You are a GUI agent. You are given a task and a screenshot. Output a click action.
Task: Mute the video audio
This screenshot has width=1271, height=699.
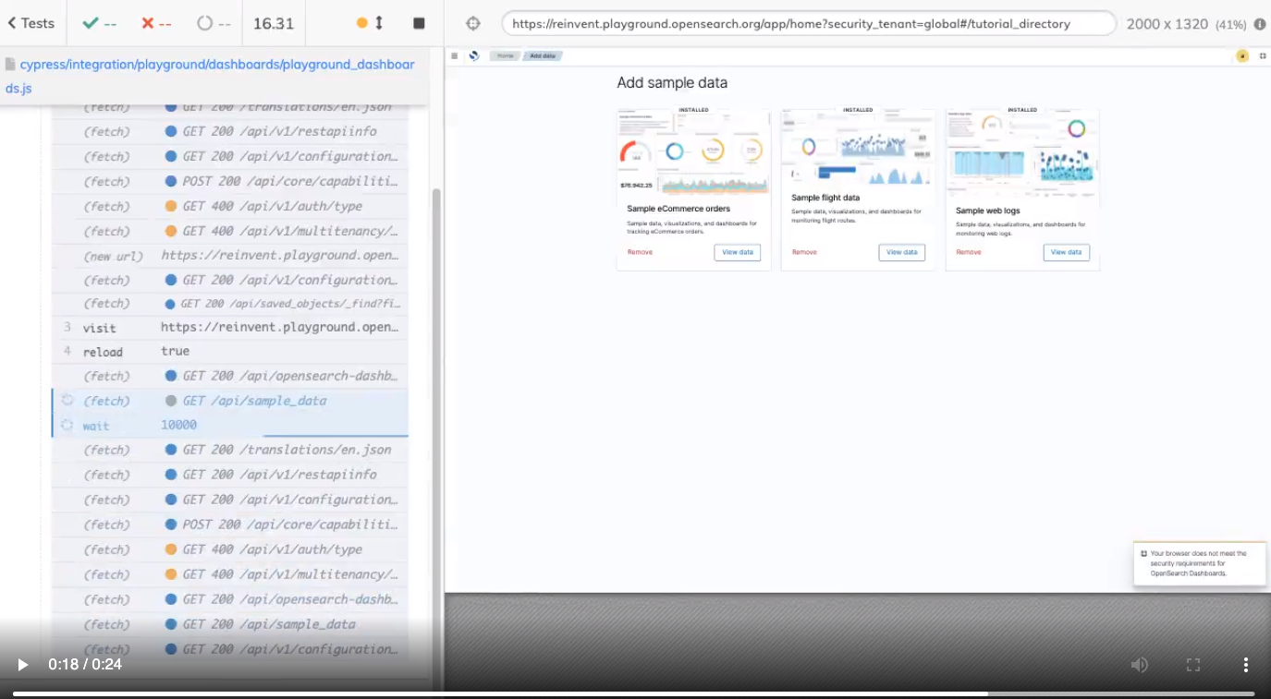click(1140, 664)
